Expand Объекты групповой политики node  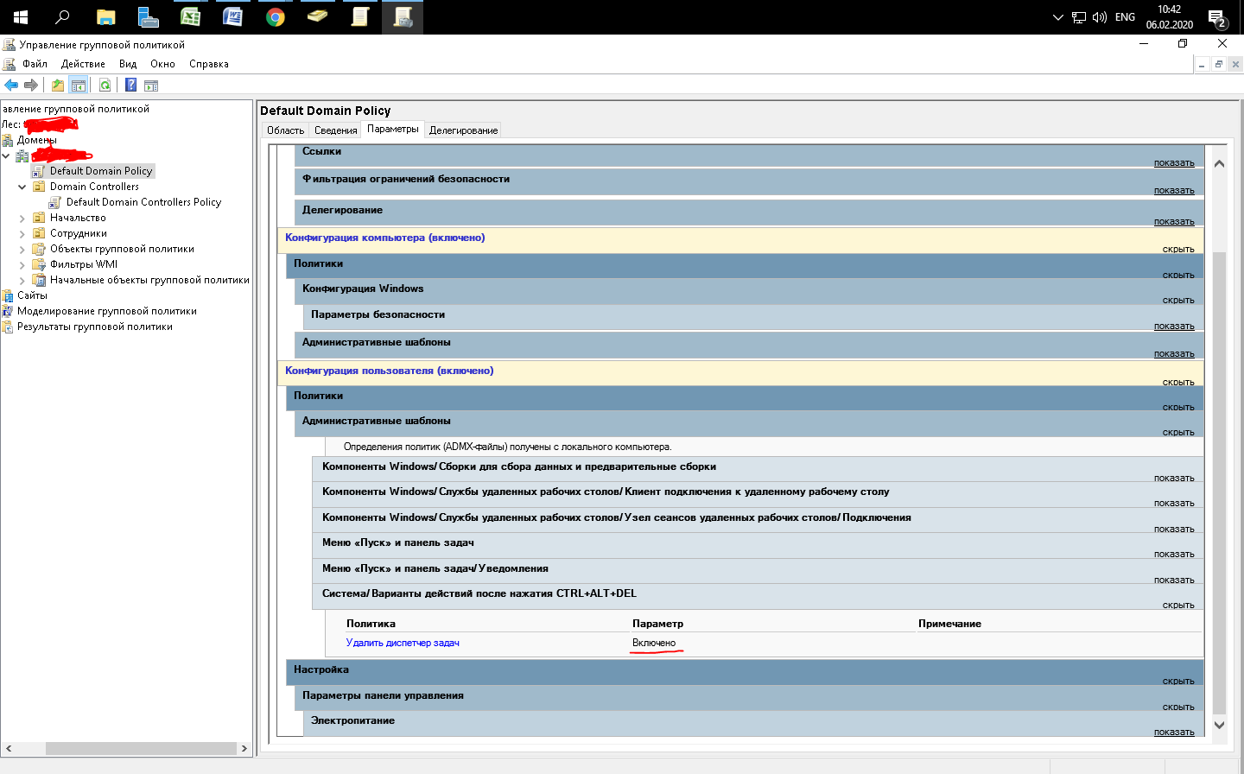[x=22, y=249]
